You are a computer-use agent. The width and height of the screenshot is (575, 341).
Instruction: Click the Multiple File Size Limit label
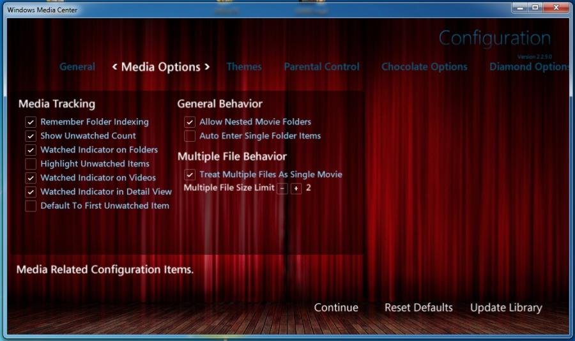click(229, 188)
